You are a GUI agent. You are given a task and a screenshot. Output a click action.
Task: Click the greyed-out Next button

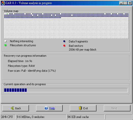pos(117,108)
